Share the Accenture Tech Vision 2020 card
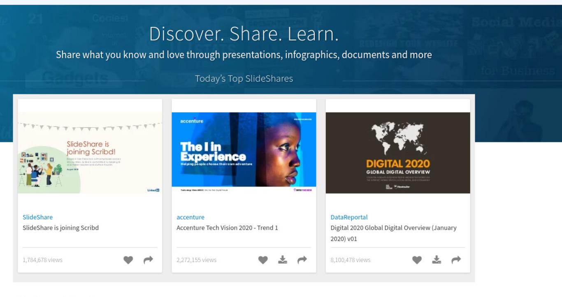This screenshot has width=562, height=297. (x=302, y=260)
